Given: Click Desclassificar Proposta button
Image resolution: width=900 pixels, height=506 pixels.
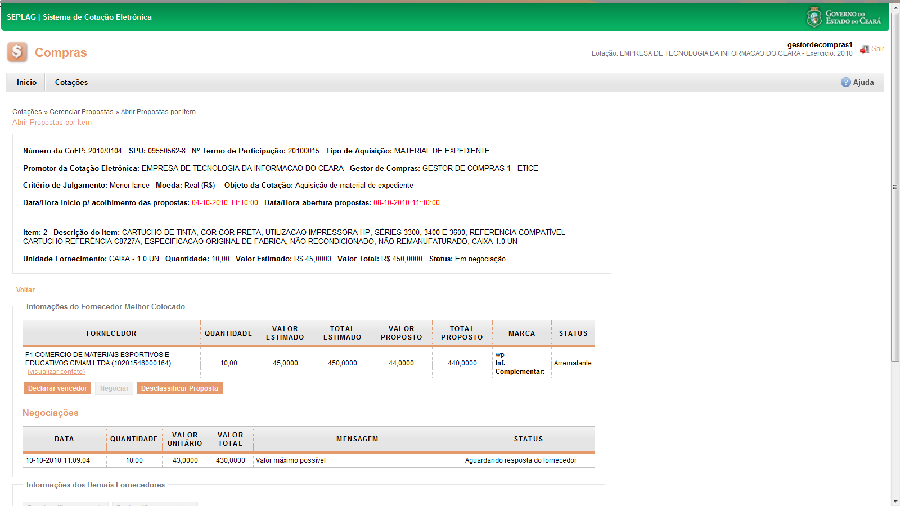Looking at the screenshot, I should pyautogui.click(x=179, y=388).
